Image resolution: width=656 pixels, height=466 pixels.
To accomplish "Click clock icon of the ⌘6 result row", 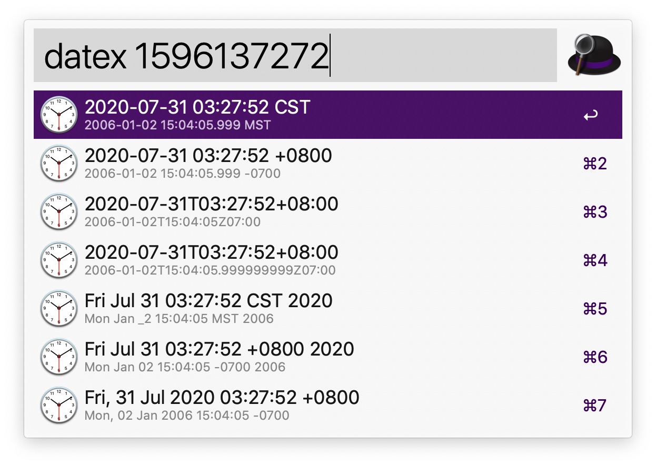I will tap(59, 357).
